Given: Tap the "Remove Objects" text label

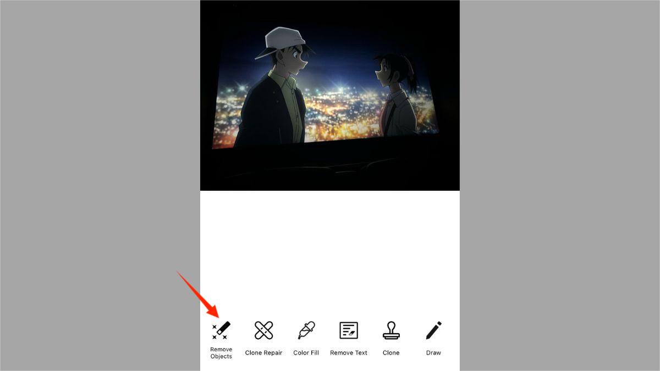Looking at the screenshot, I should pyautogui.click(x=221, y=353).
